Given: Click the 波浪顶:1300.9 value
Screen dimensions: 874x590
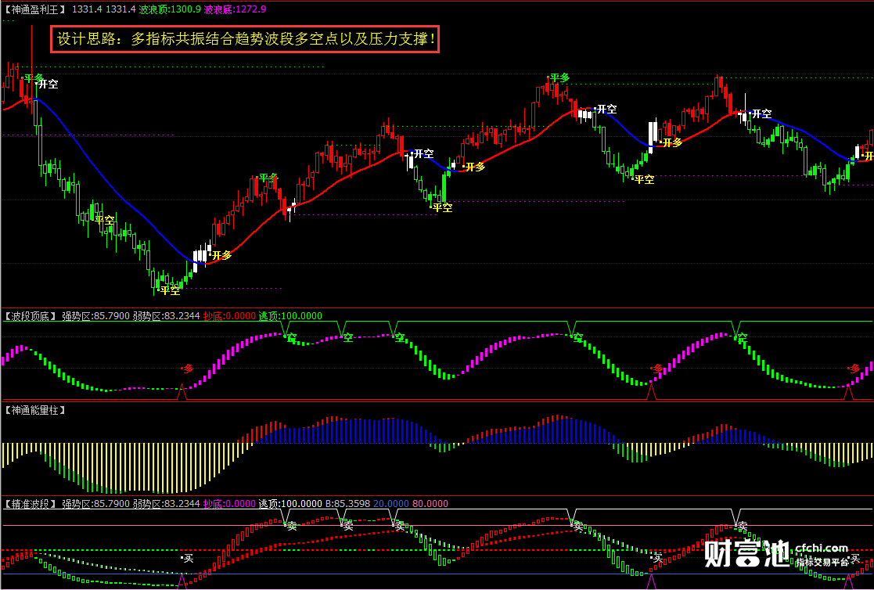Looking at the screenshot, I should point(170,9).
